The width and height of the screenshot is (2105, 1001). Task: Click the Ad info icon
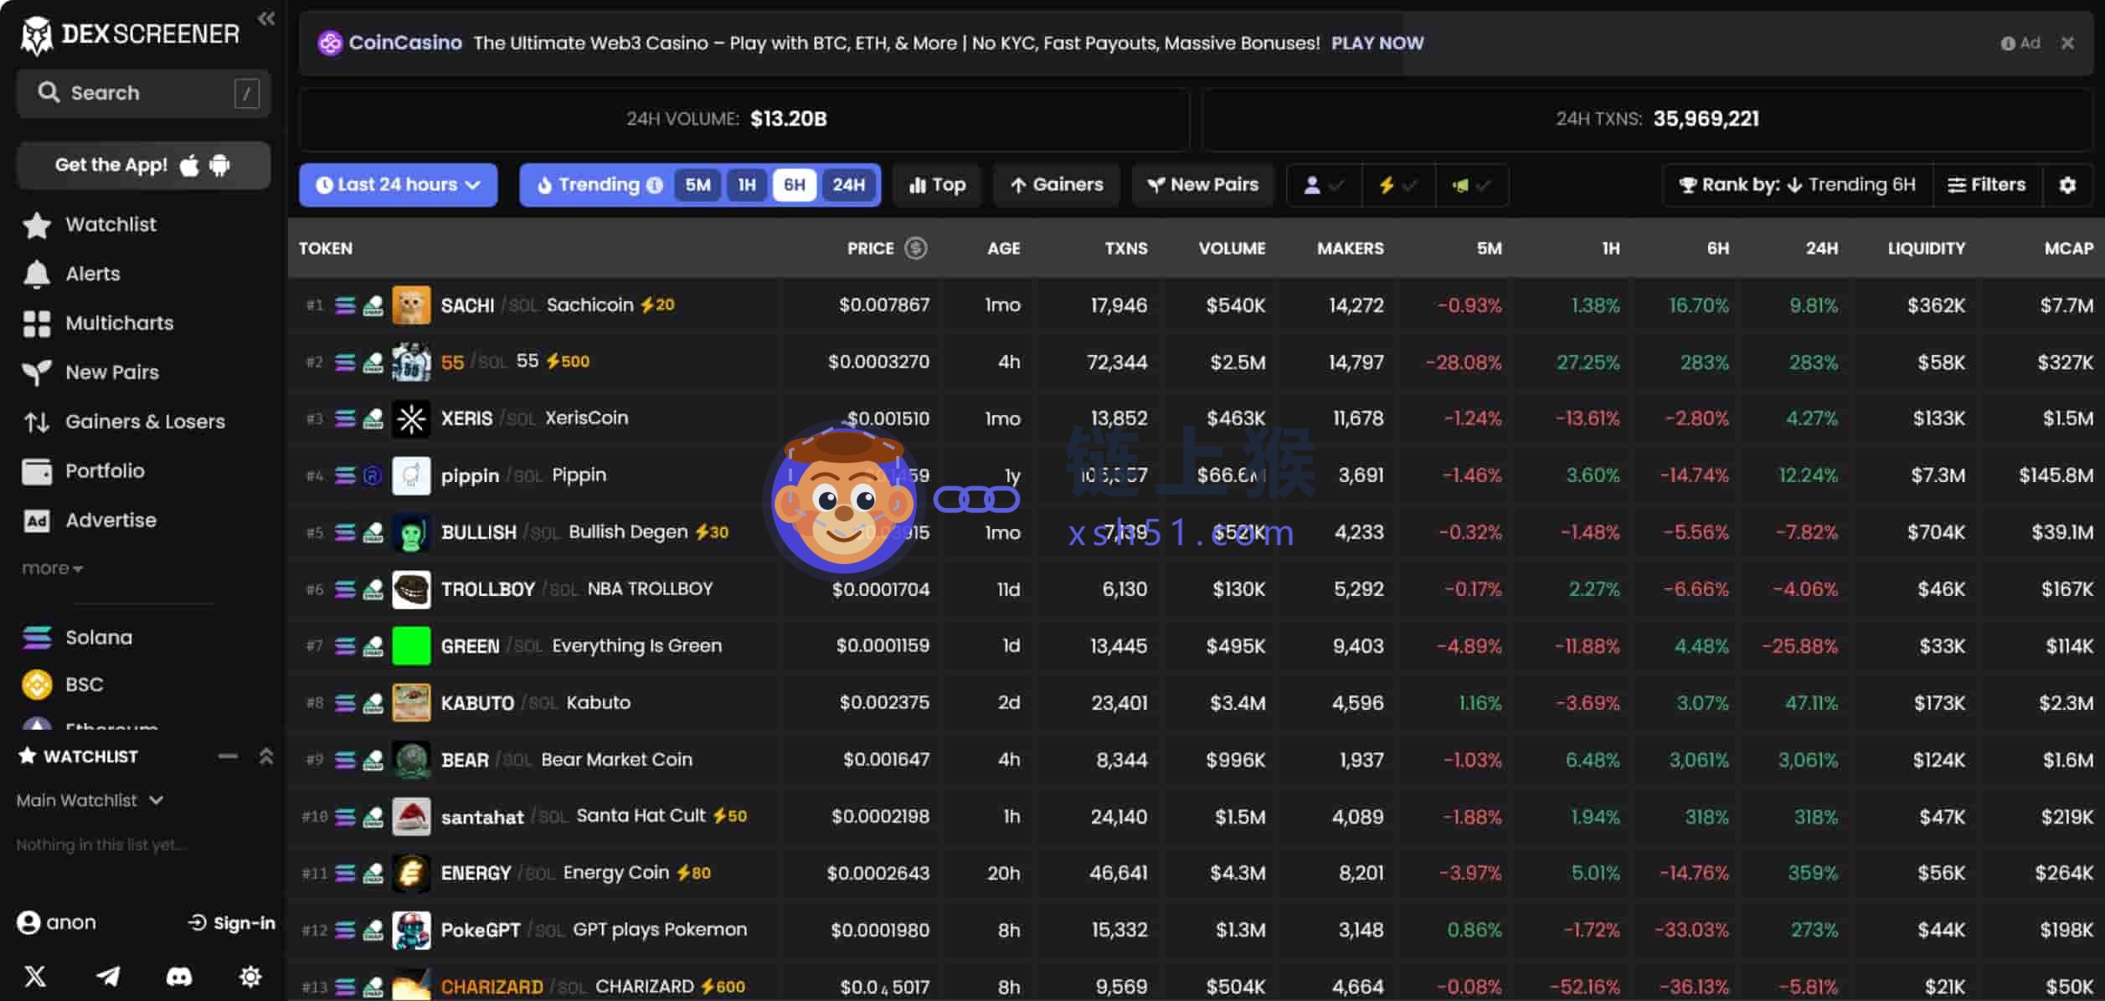(2008, 44)
